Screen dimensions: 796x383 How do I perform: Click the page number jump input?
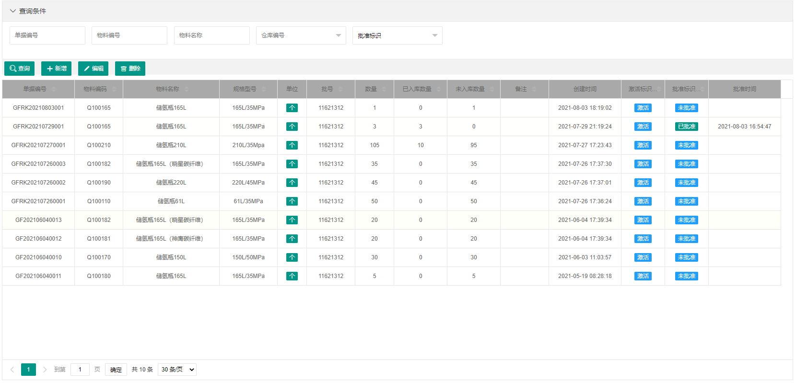pyautogui.click(x=80, y=370)
